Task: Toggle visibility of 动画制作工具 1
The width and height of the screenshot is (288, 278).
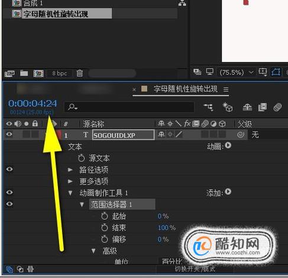Action: point(9,192)
